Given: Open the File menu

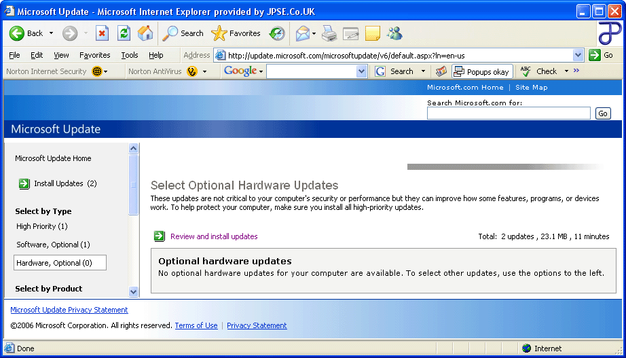Looking at the screenshot, I should click(14, 56).
